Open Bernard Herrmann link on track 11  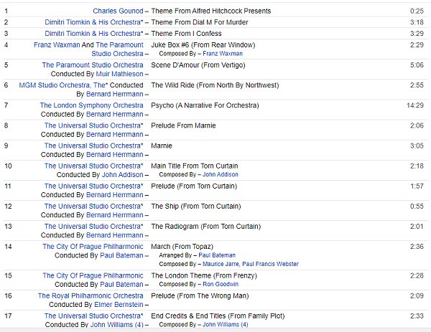click(x=115, y=195)
